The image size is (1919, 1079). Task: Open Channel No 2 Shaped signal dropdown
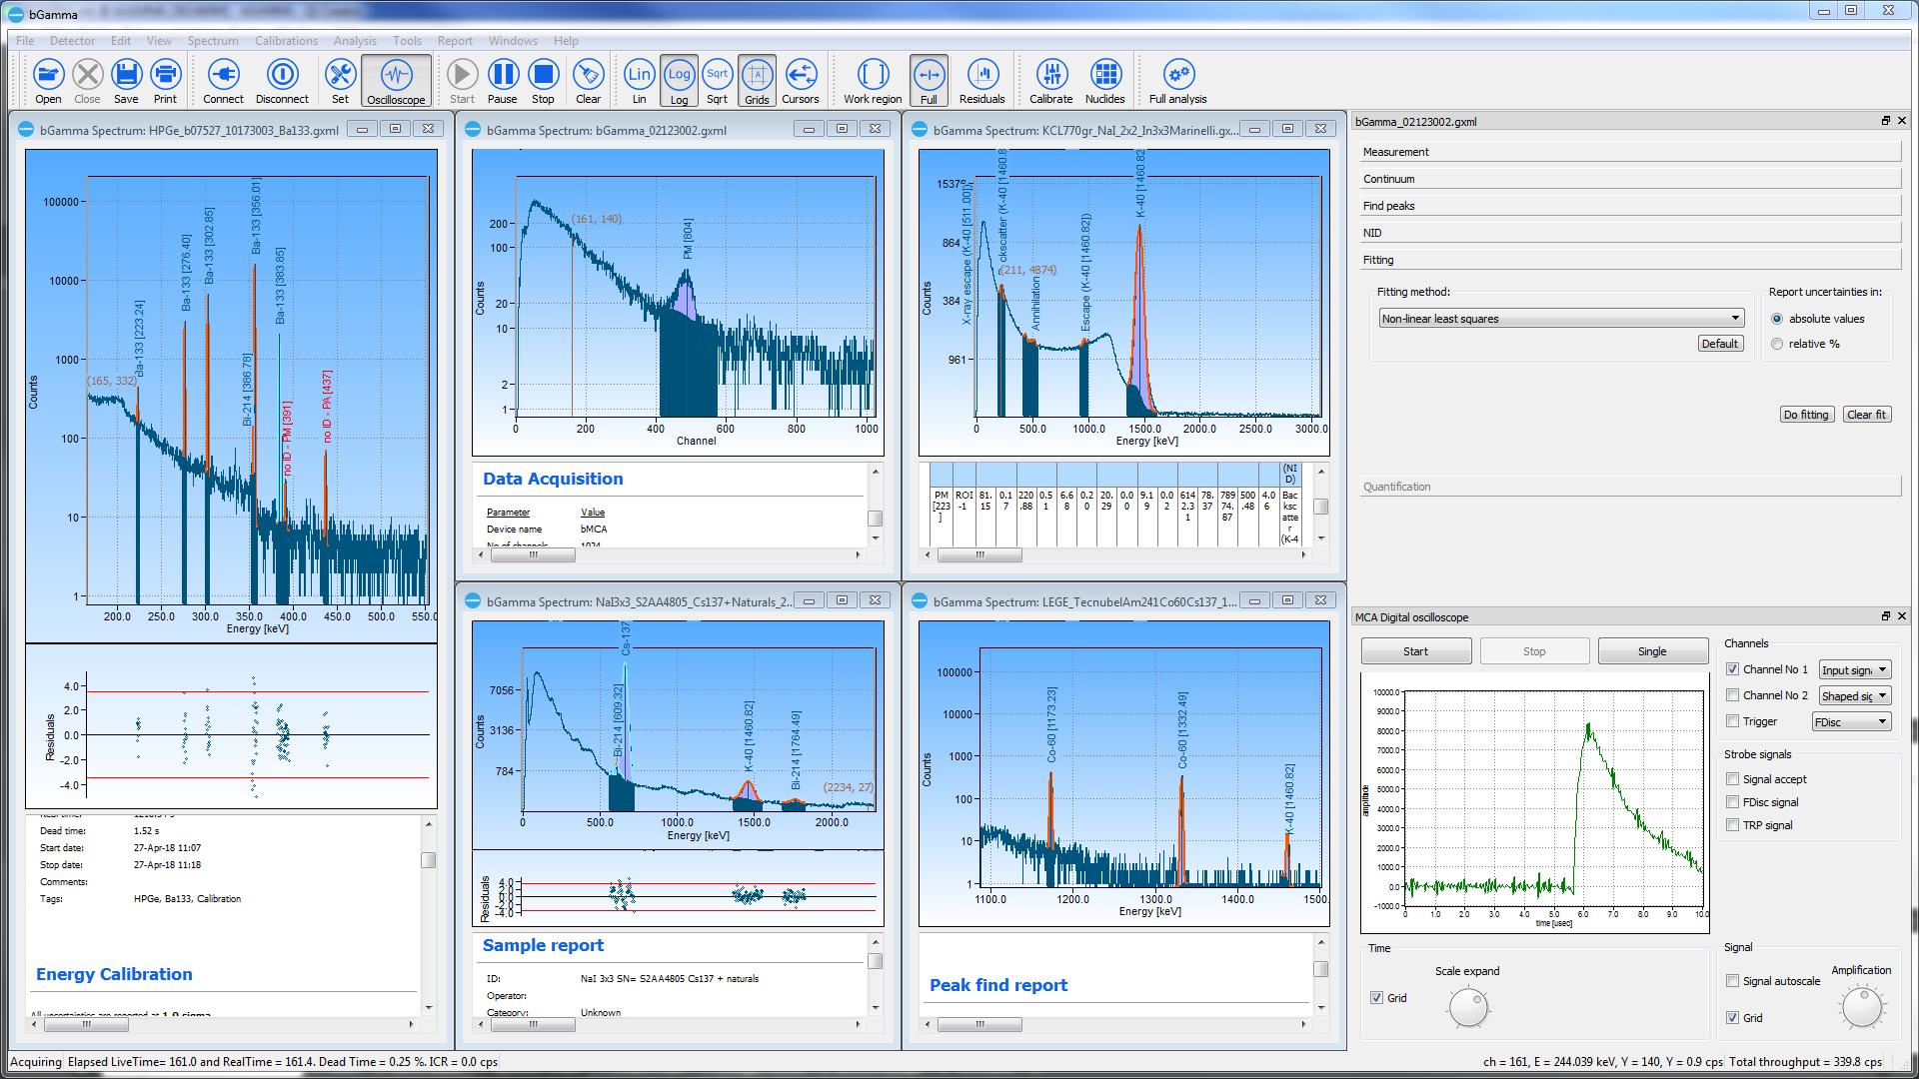(x=1854, y=696)
